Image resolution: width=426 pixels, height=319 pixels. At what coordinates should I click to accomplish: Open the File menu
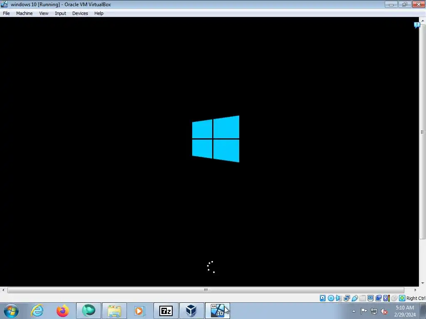click(6, 13)
